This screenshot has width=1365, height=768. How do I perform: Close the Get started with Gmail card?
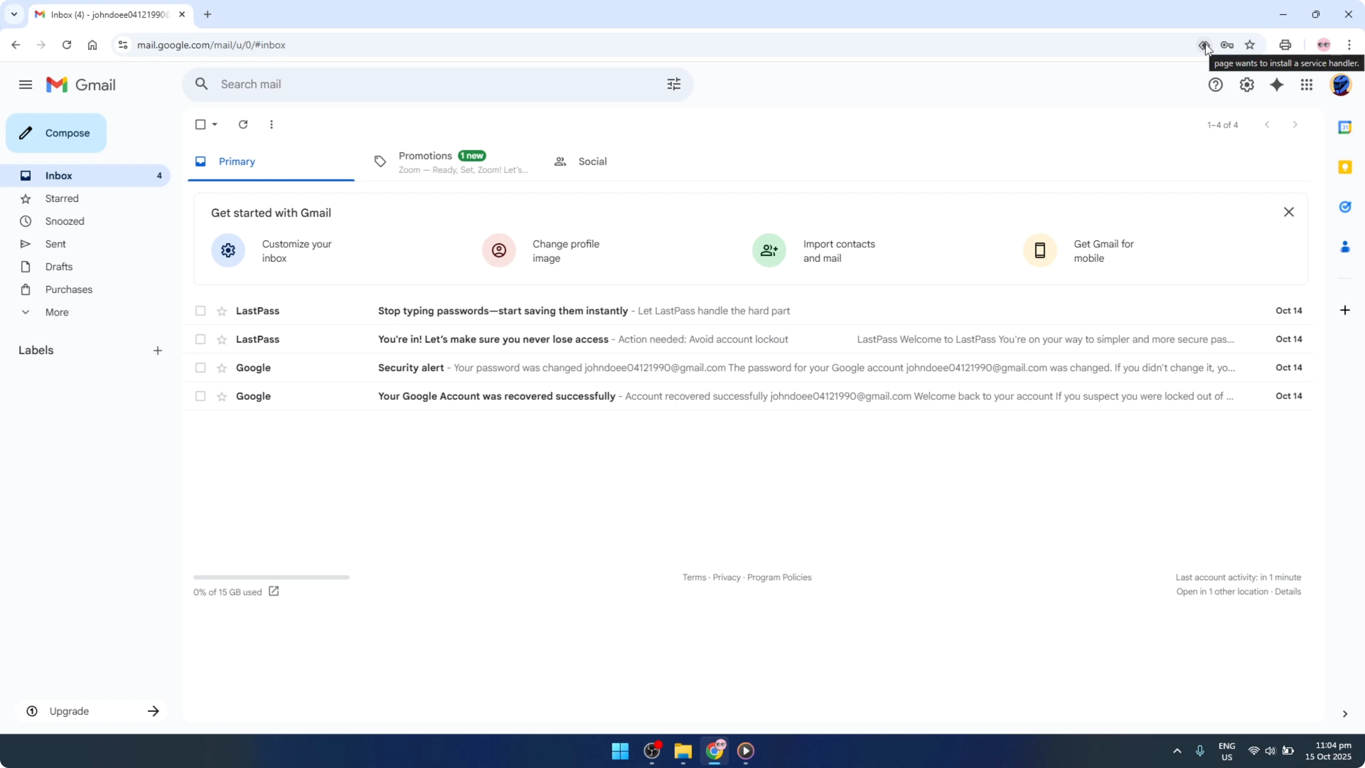click(1289, 212)
